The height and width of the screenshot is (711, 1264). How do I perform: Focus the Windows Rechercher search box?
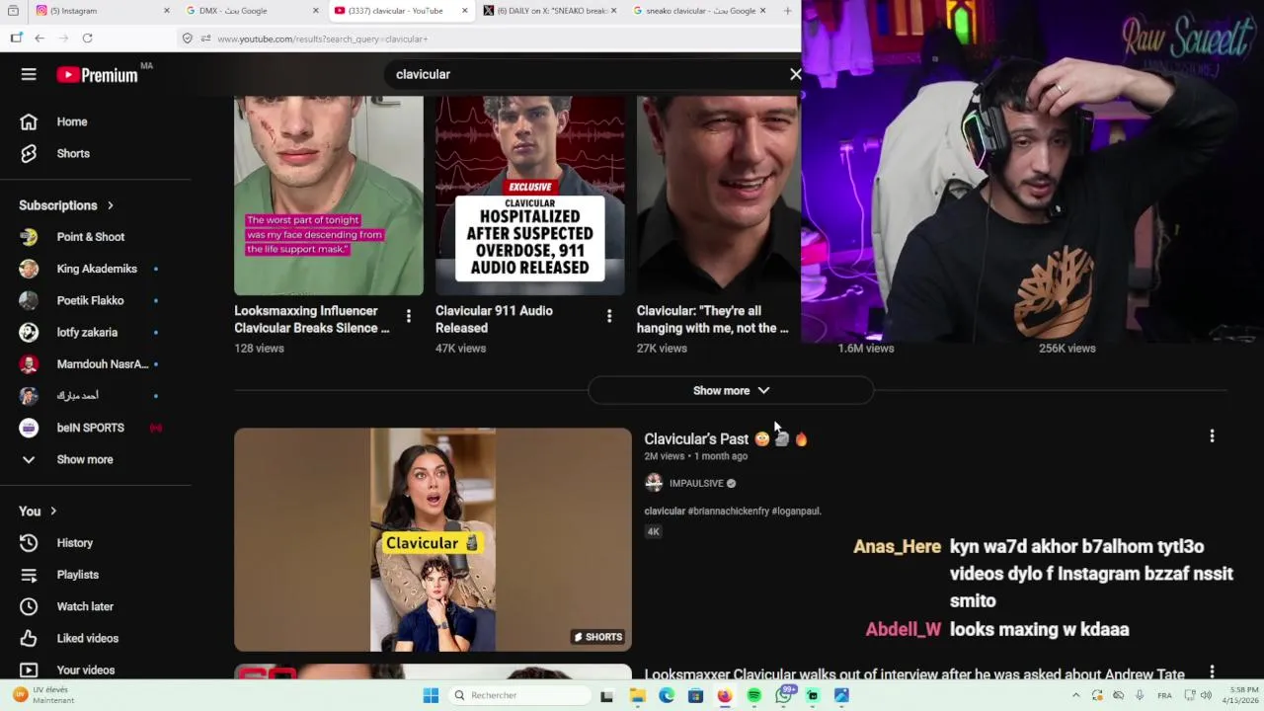(x=518, y=695)
